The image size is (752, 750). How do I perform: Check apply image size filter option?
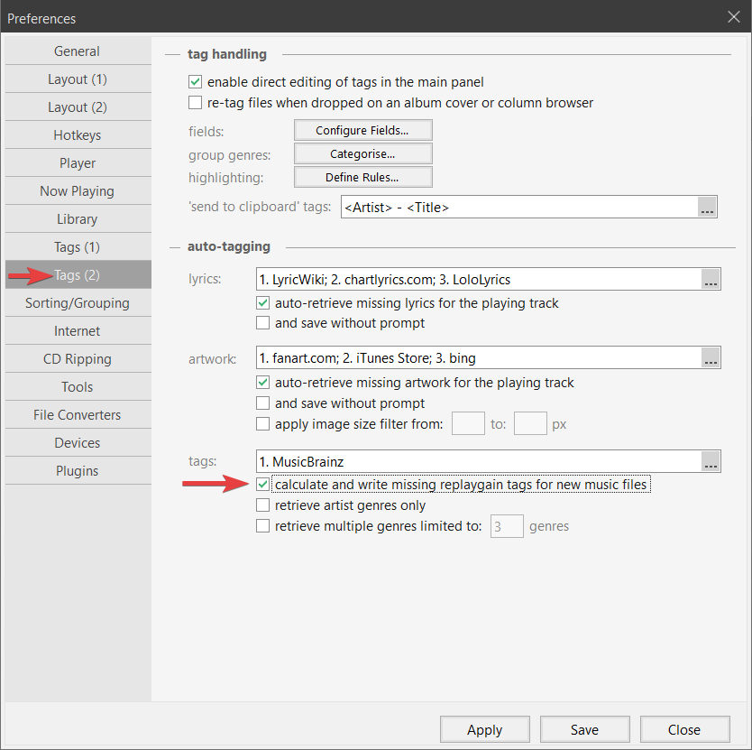(263, 423)
